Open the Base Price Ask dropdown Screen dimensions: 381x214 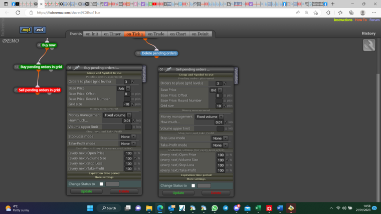tap(124, 88)
